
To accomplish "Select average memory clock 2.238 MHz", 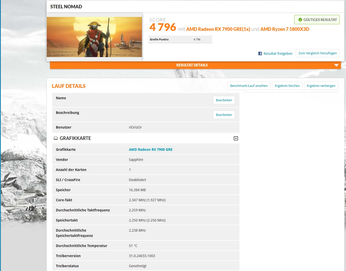I will 137,230.
